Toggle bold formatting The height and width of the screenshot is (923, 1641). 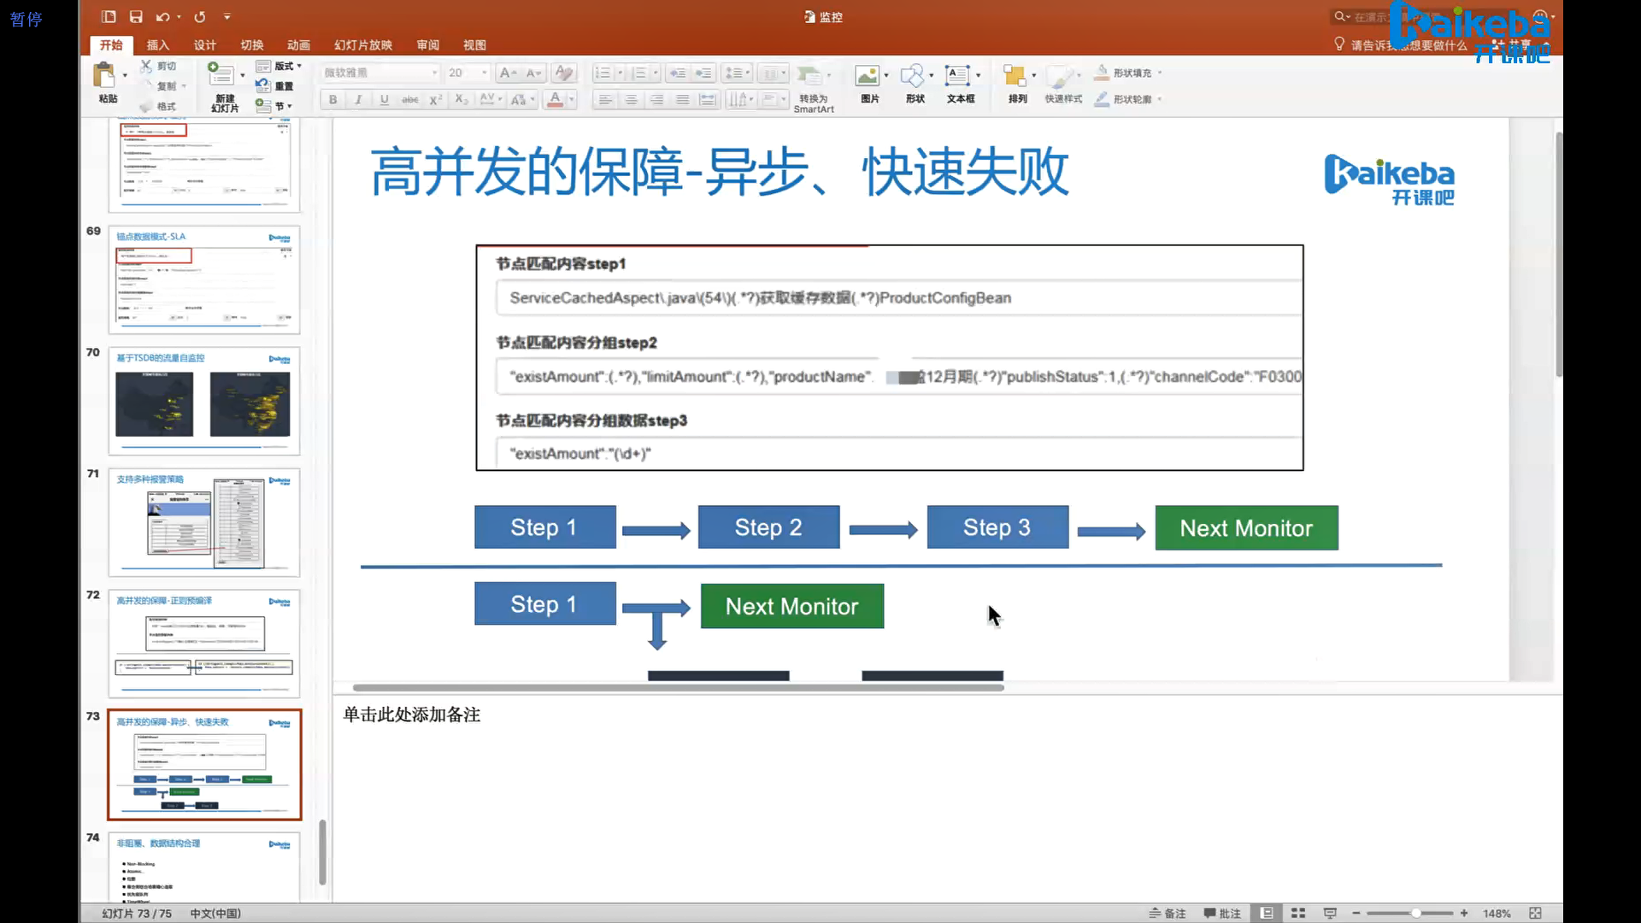[332, 99]
